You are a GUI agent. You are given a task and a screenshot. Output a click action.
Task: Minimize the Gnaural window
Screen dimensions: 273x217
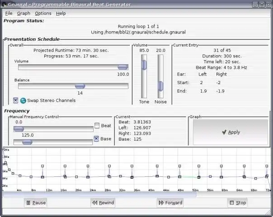[x=255, y=5]
